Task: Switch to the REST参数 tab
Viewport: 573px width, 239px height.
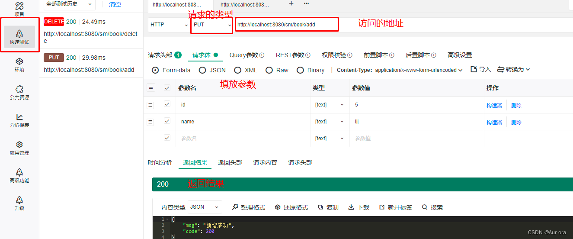Action: pos(293,55)
